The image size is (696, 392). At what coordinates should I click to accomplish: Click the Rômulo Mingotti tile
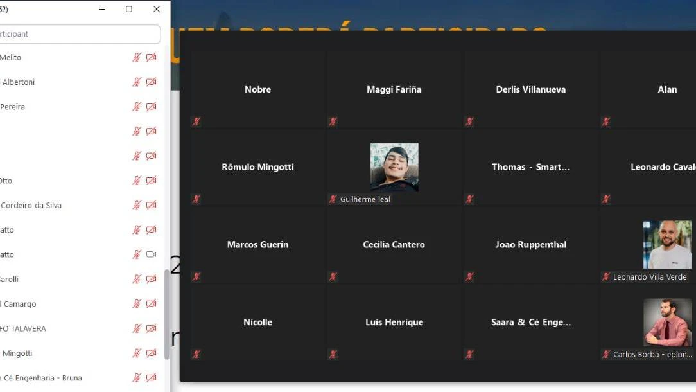coord(257,167)
